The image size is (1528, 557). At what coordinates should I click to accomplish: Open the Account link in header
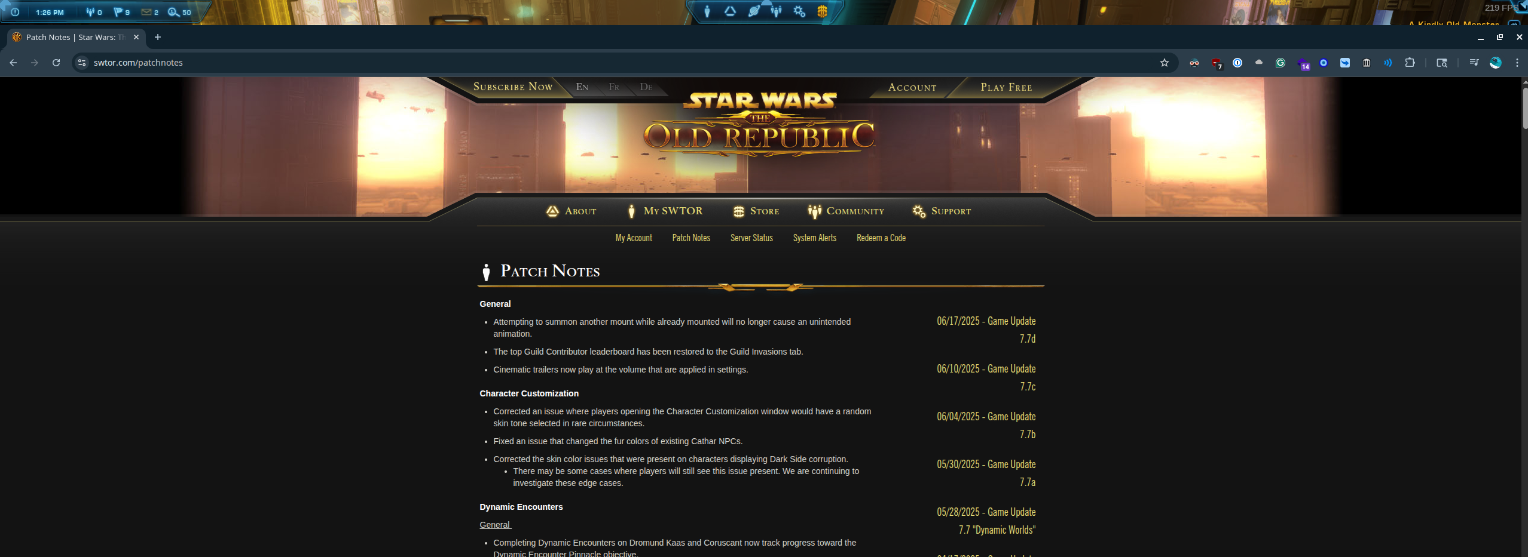point(912,87)
